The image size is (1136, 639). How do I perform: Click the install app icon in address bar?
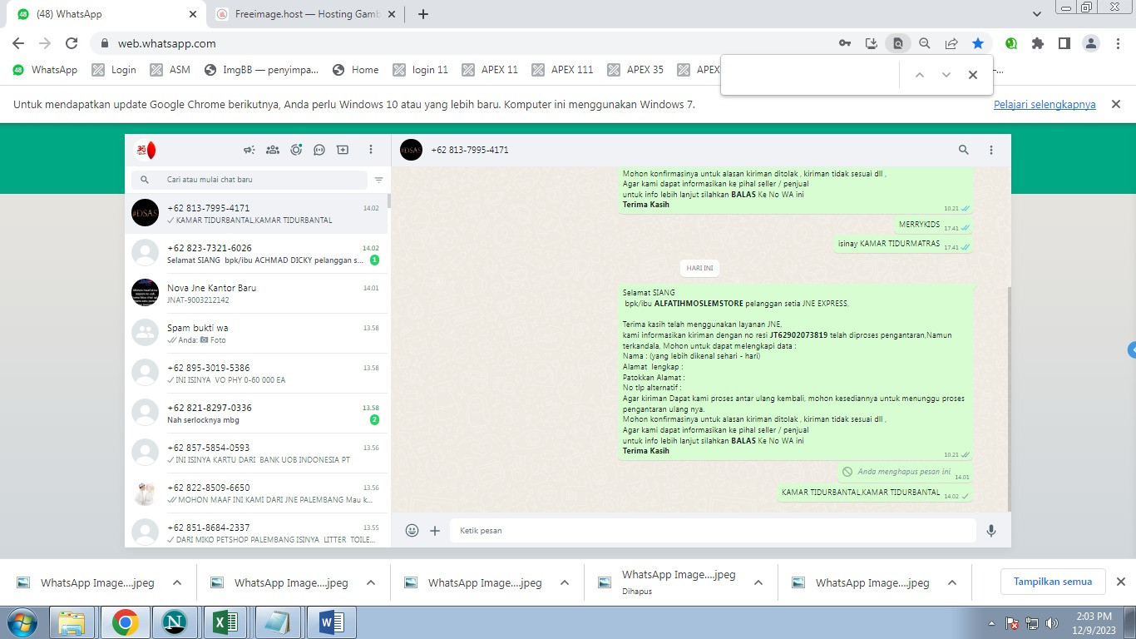[x=871, y=43]
